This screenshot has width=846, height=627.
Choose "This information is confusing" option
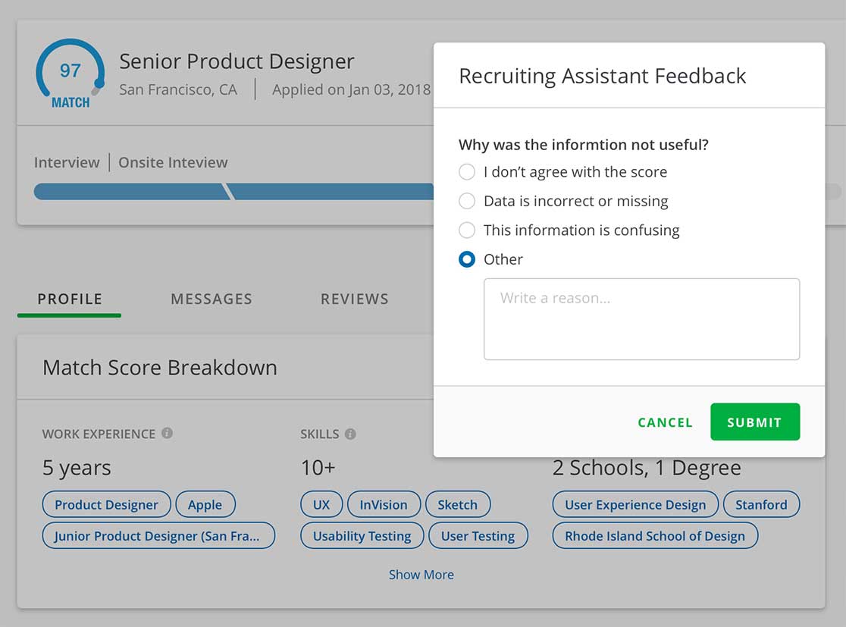pyautogui.click(x=467, y=230)
